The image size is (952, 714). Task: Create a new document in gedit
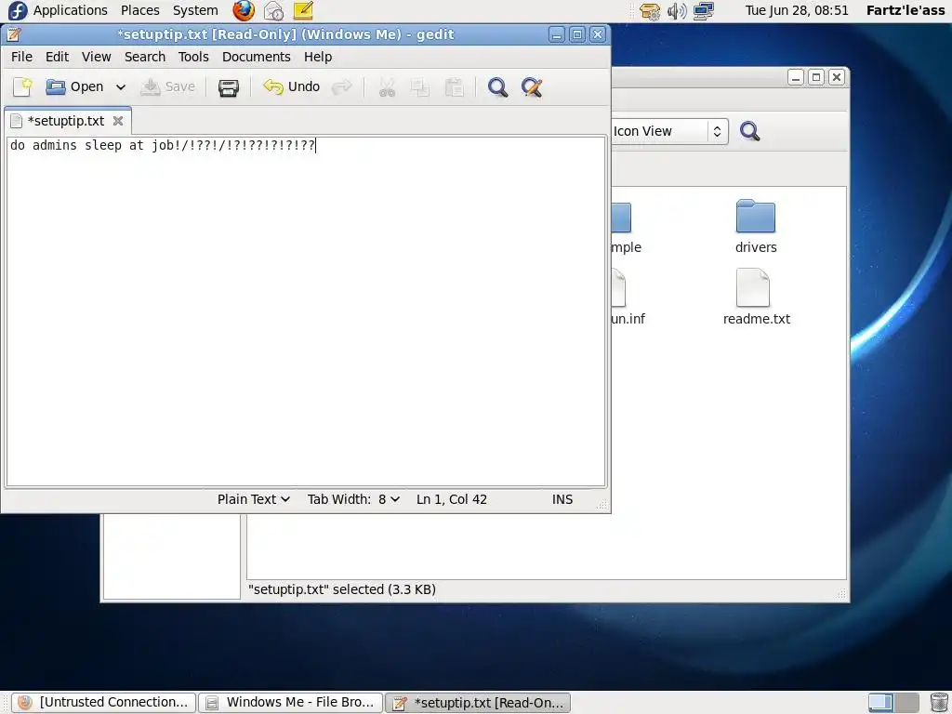(x=22, y=86)
